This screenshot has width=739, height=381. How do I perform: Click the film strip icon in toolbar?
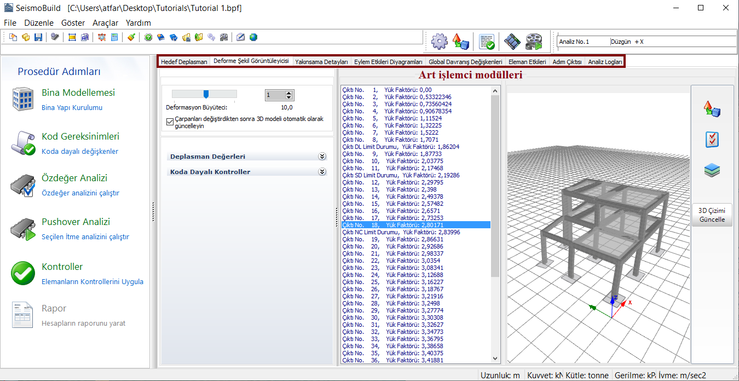[x=512, y=41]
